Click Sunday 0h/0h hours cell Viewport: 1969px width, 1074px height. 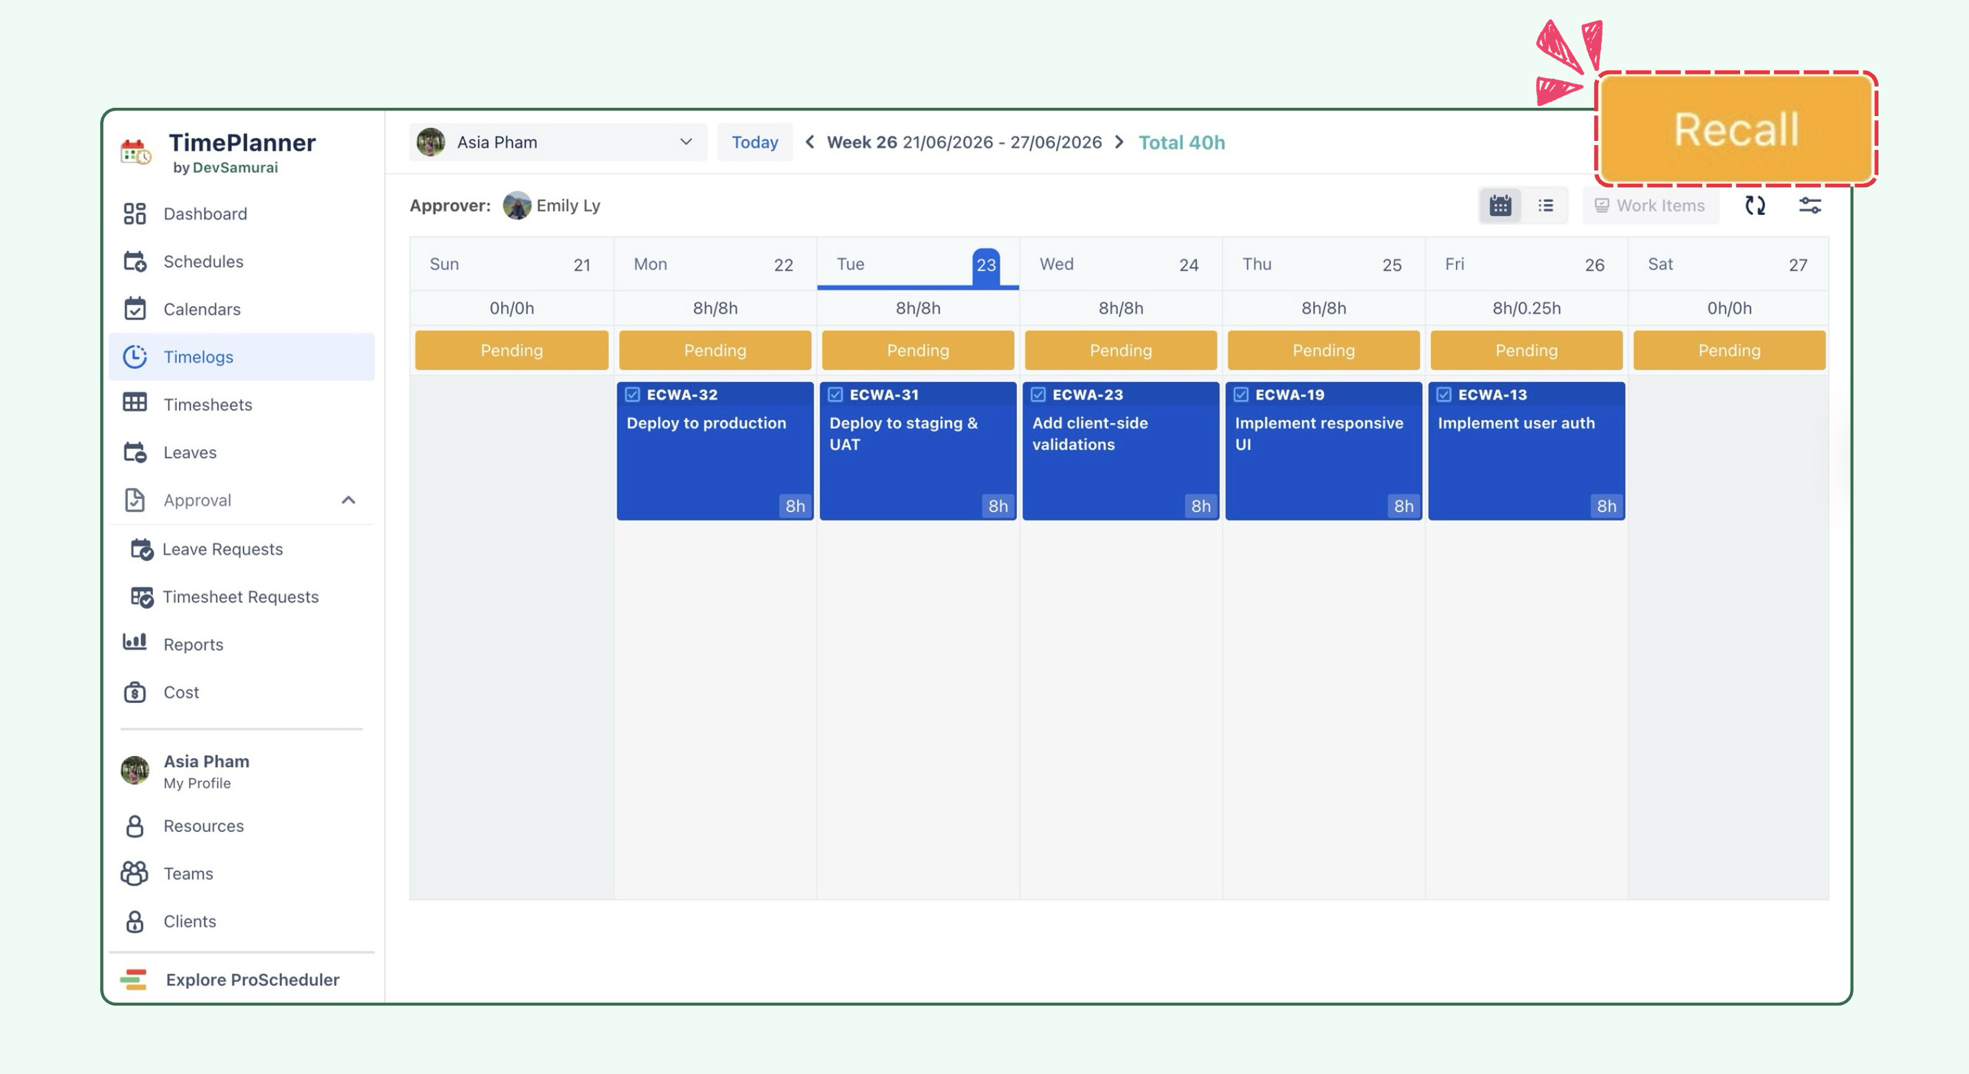click(x=512, y=308)
